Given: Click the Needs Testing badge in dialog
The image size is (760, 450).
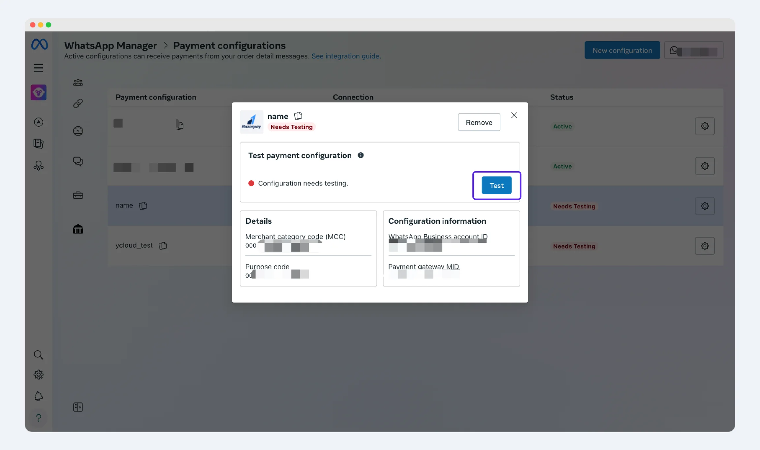Looking at the screenshot, I should point(291,127).
